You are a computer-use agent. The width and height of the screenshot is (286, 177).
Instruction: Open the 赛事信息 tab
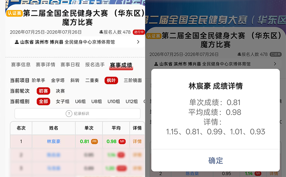[21, 65]
